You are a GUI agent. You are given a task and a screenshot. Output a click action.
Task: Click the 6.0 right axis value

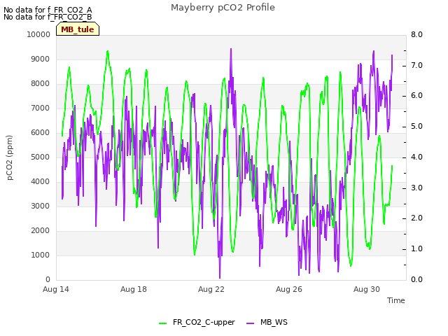pos(416,96)
